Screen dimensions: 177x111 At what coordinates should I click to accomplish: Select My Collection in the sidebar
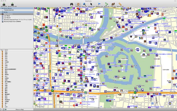tap(17, 14)
